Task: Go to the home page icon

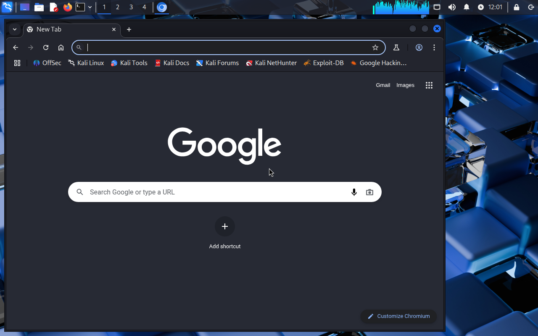Action: point(61,47)
